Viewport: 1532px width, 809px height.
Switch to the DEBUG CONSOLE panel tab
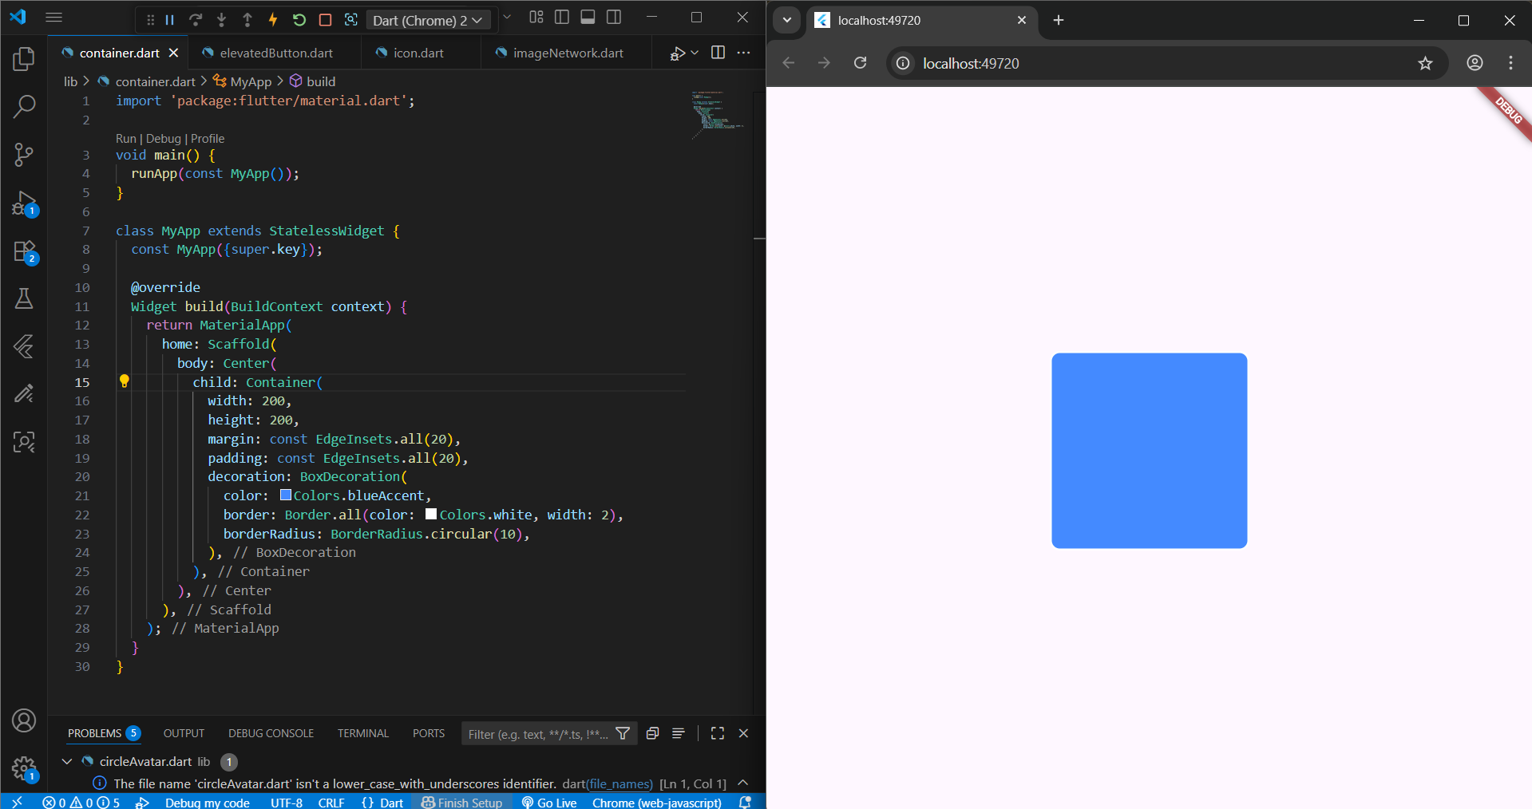271,733
